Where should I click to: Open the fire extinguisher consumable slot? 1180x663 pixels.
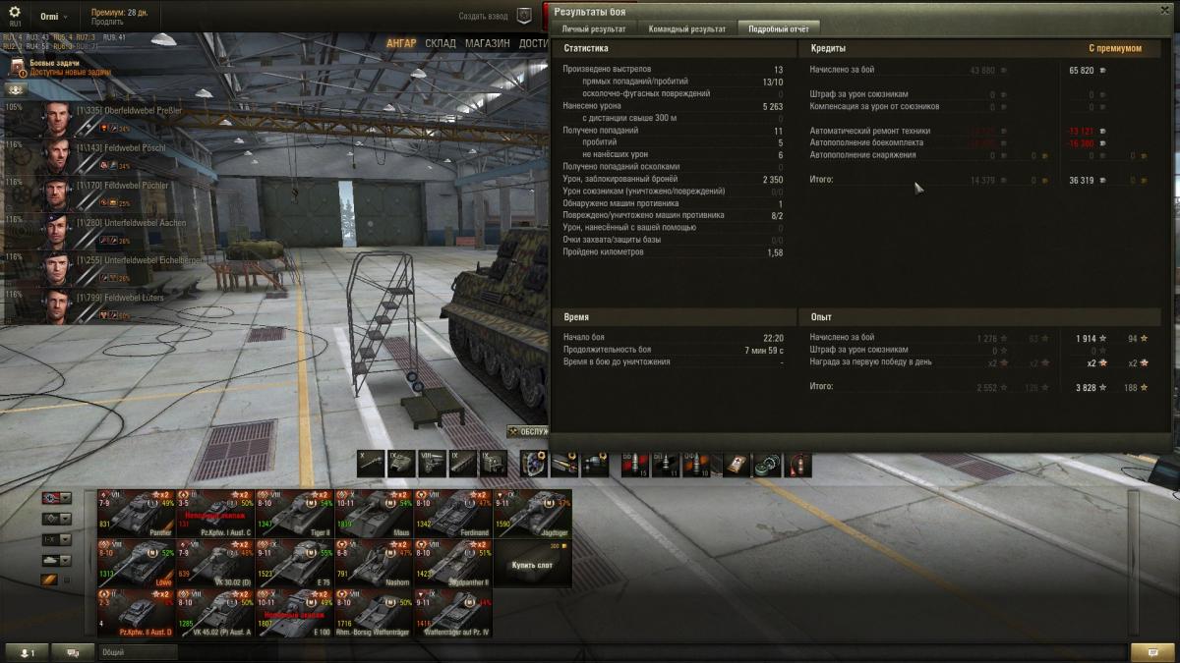tap(798, 463)
